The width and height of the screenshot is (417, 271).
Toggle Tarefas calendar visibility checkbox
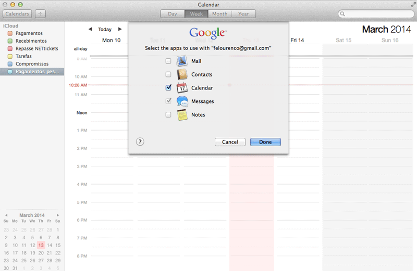10,56
